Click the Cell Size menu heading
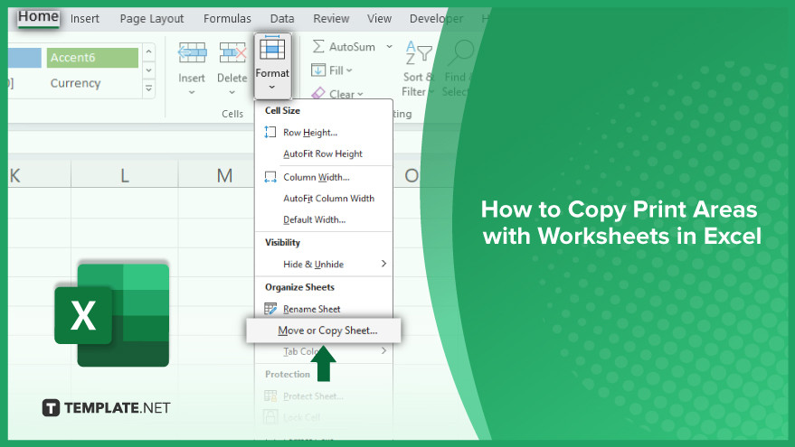The width and height of the screenshot is (795, 447). coord(282,110)
